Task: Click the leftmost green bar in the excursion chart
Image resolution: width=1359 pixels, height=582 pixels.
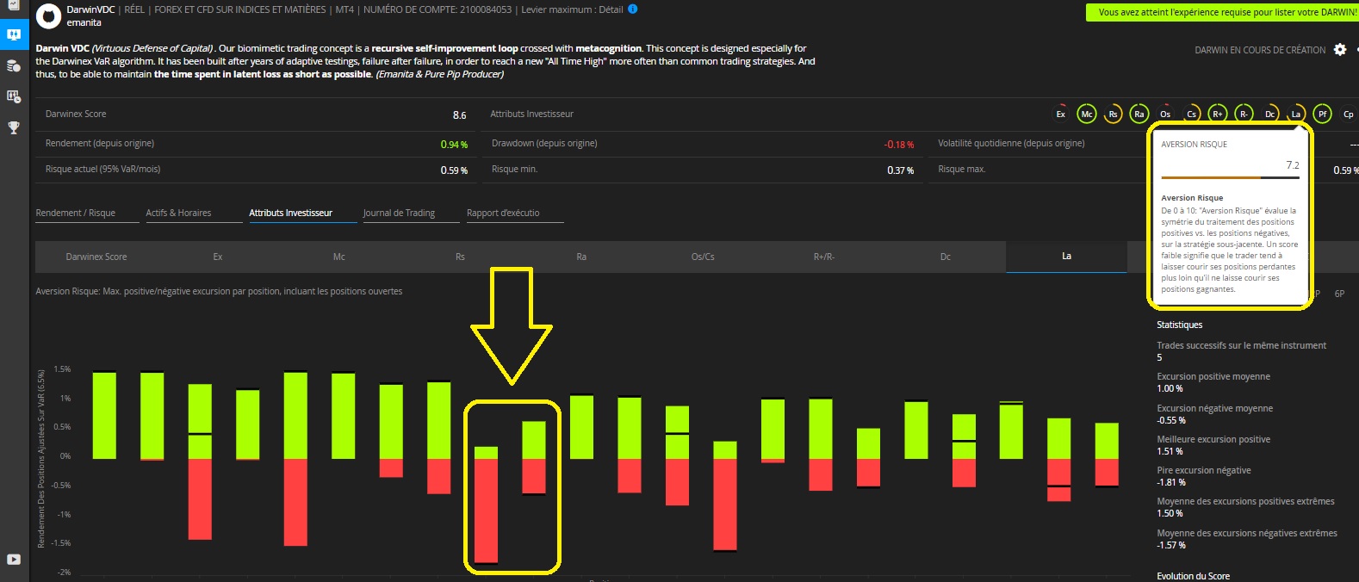Action: 104,415
